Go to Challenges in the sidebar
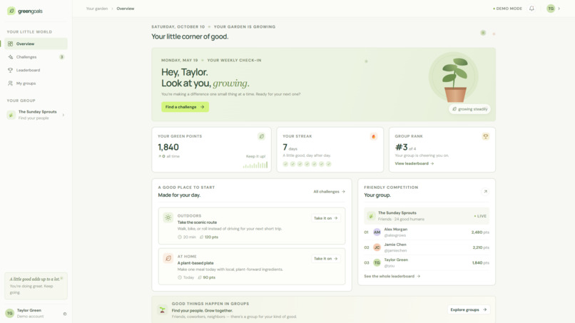575x323 pixels. coord(36,57)
